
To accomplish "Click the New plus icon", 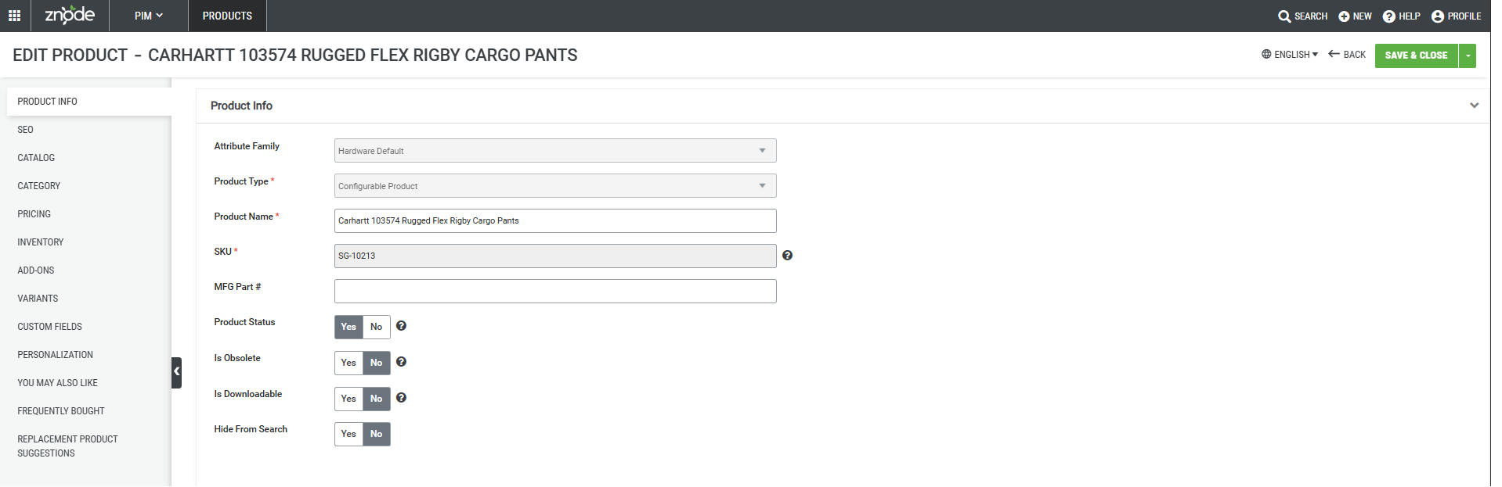I will click(x=1344, y=16).
